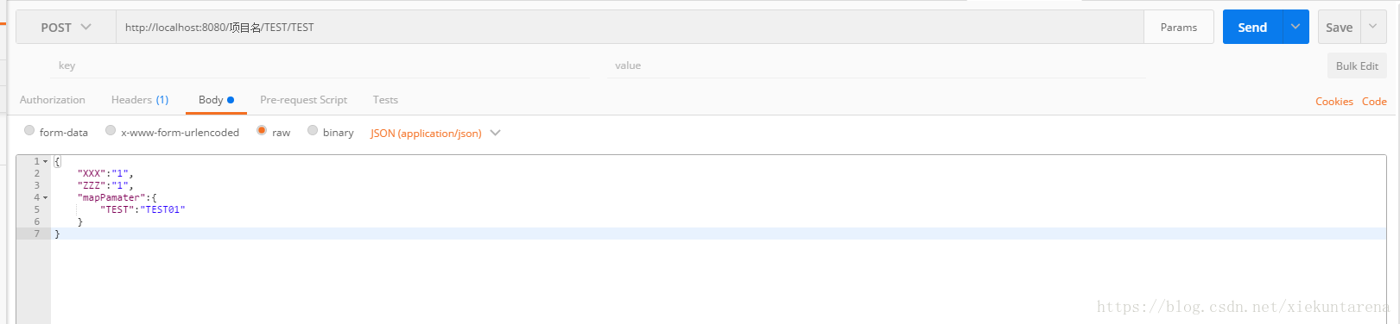Select the form-data radio option
Viewport: 1400px width, 324px height.
coord(29,131)
